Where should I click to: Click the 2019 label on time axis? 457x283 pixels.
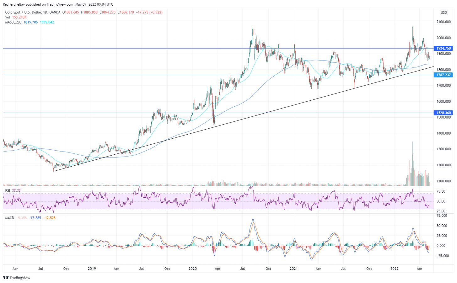coord(92,269)
